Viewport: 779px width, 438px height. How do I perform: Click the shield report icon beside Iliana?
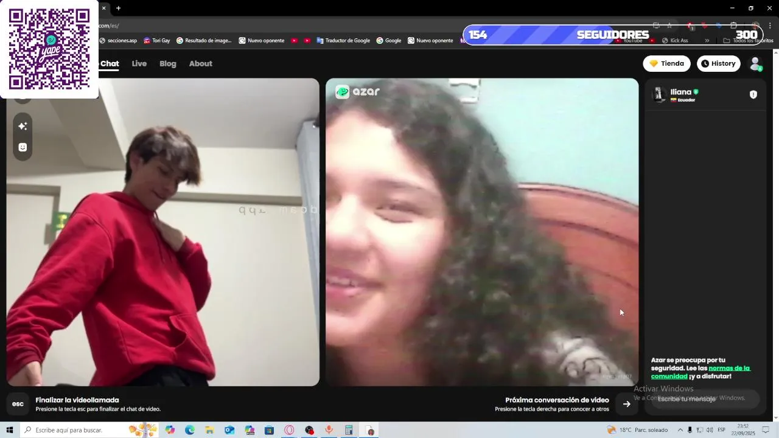coord(753,94)
